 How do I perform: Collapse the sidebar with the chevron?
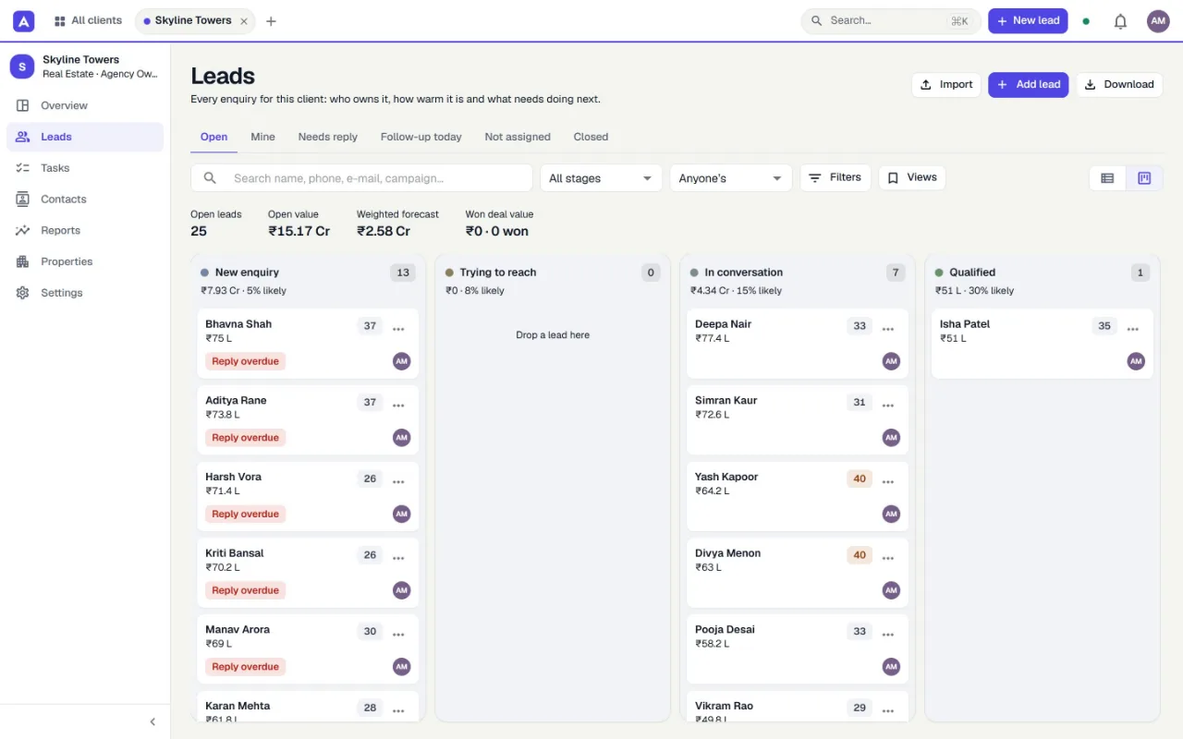point(152,722)
